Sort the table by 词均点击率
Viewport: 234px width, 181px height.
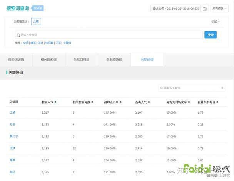tap(121, 102)
